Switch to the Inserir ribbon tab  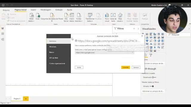(33, 10)
